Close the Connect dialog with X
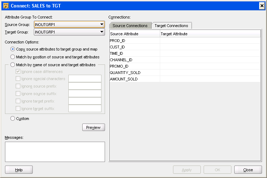The image size is (267, 178). click(x=262, y=6)
